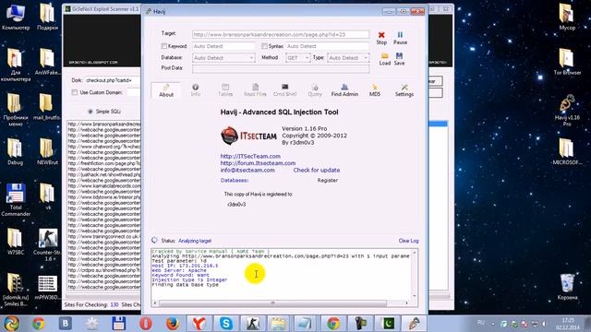Screen dimensions: 591x332
Task: Click the Register link
Action: click(x=328, y=181)
